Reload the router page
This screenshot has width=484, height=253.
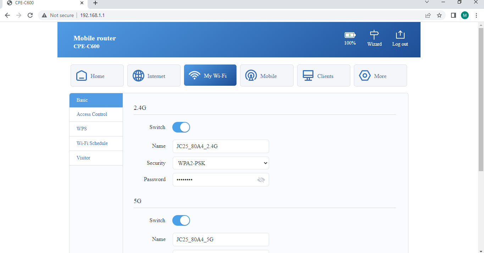(x=30, y=15)
